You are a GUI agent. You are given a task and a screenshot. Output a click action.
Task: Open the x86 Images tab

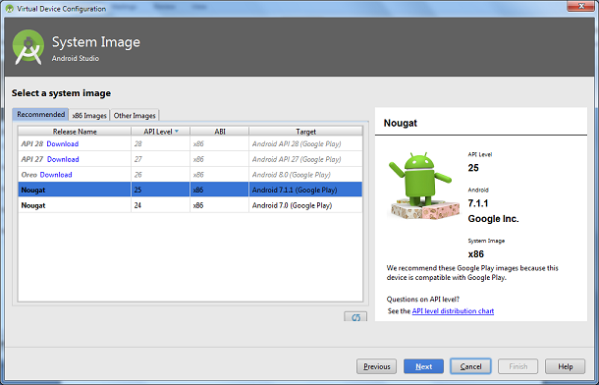[89, 115]
